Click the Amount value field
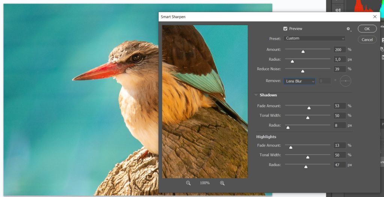The width and height of the screenshot is (384, 197). point(339,49)
